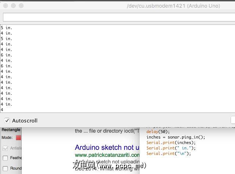Viewport: 235px width, 174px height.
Task: Click the 'inches = sonar.ping_in();' code line
Action: point(176,137)
